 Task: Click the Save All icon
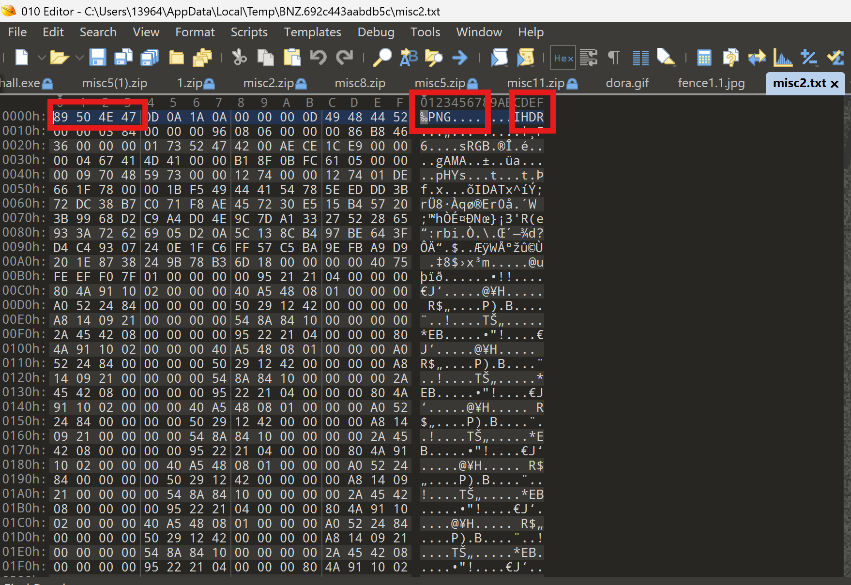[x=150, y=58]
